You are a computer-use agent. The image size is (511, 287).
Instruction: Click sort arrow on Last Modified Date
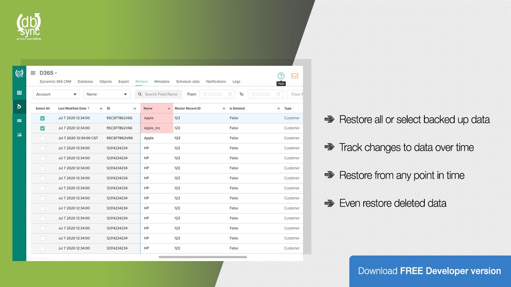coord(89,108)
